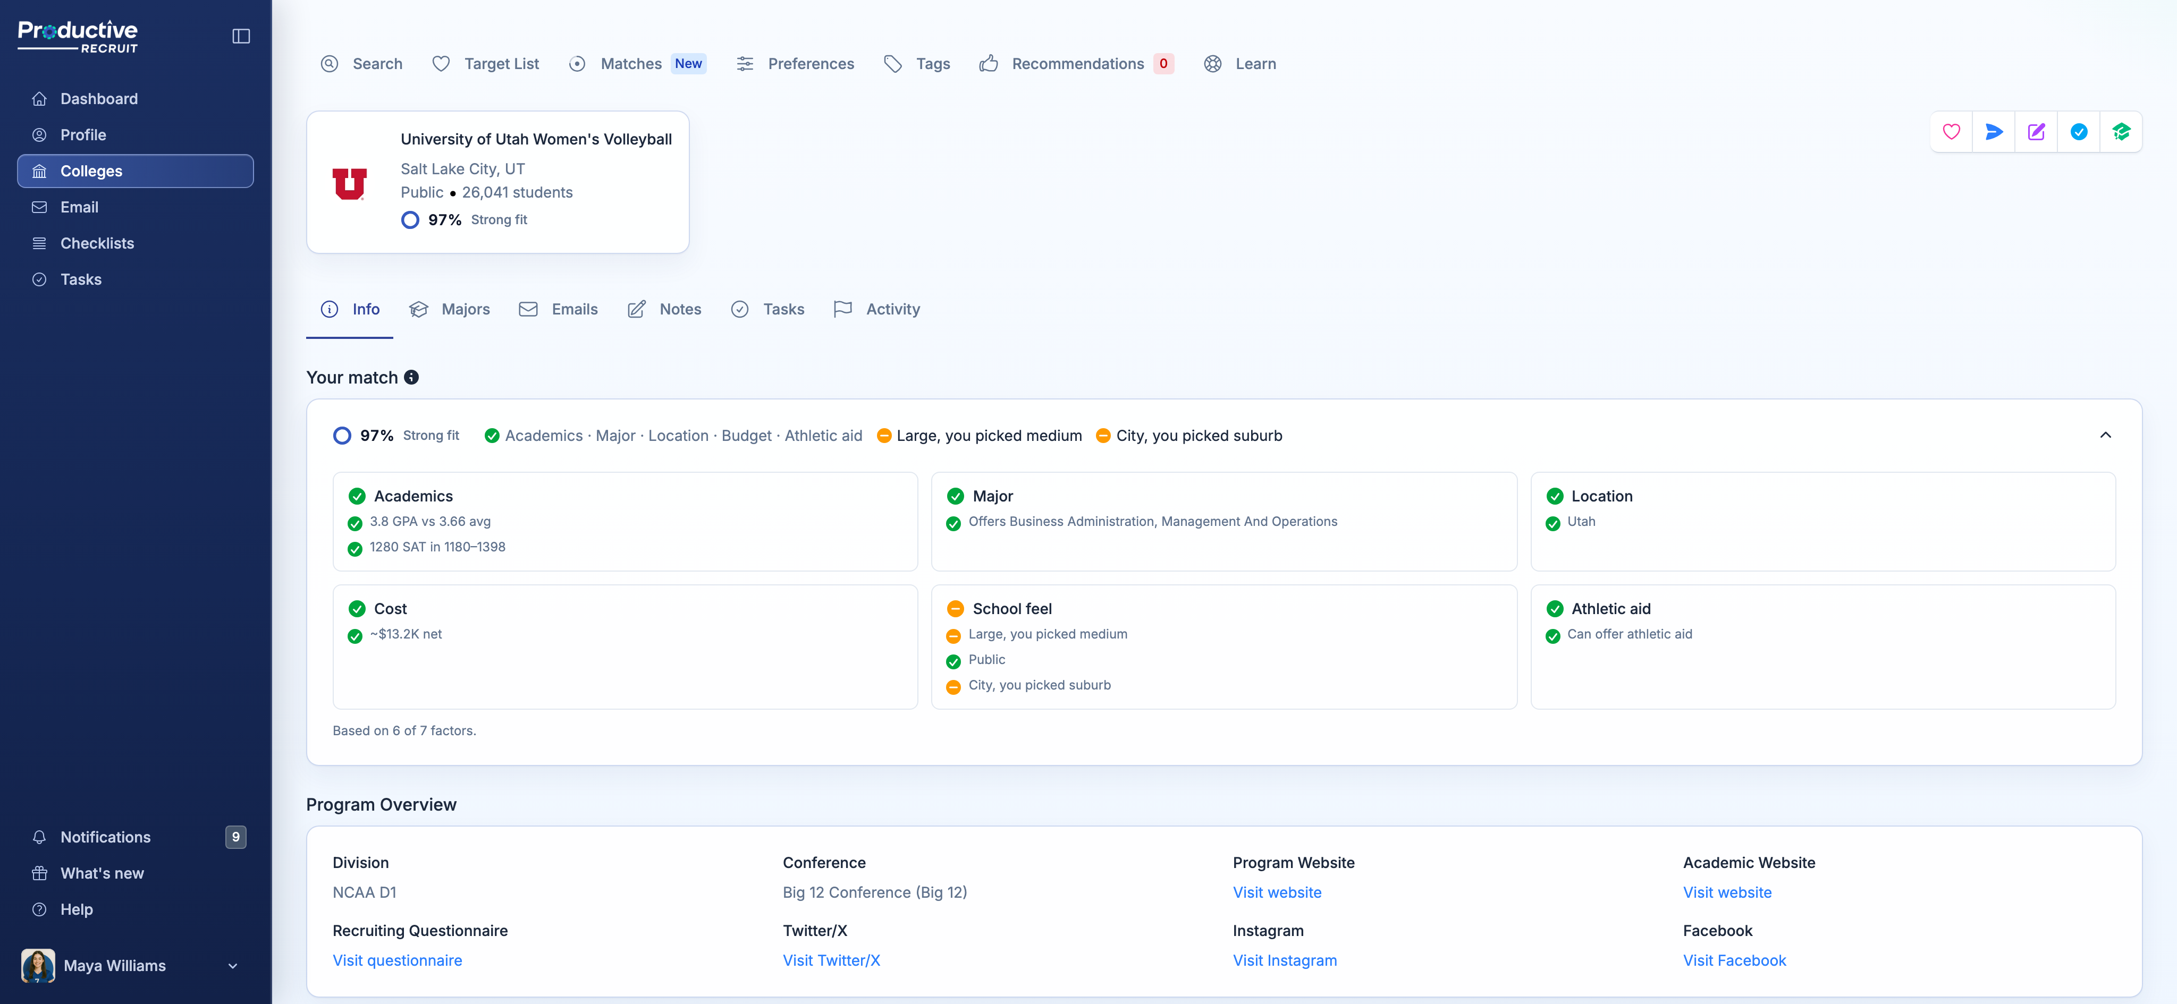Click '1280 SAT in 1180–1398' text
Image resolution: width=2177 pixels, height=1004 pixels.
pos(438,547)
